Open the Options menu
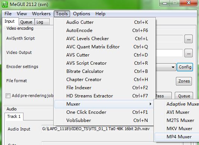The image size is (199, 145). coord(82,14)
